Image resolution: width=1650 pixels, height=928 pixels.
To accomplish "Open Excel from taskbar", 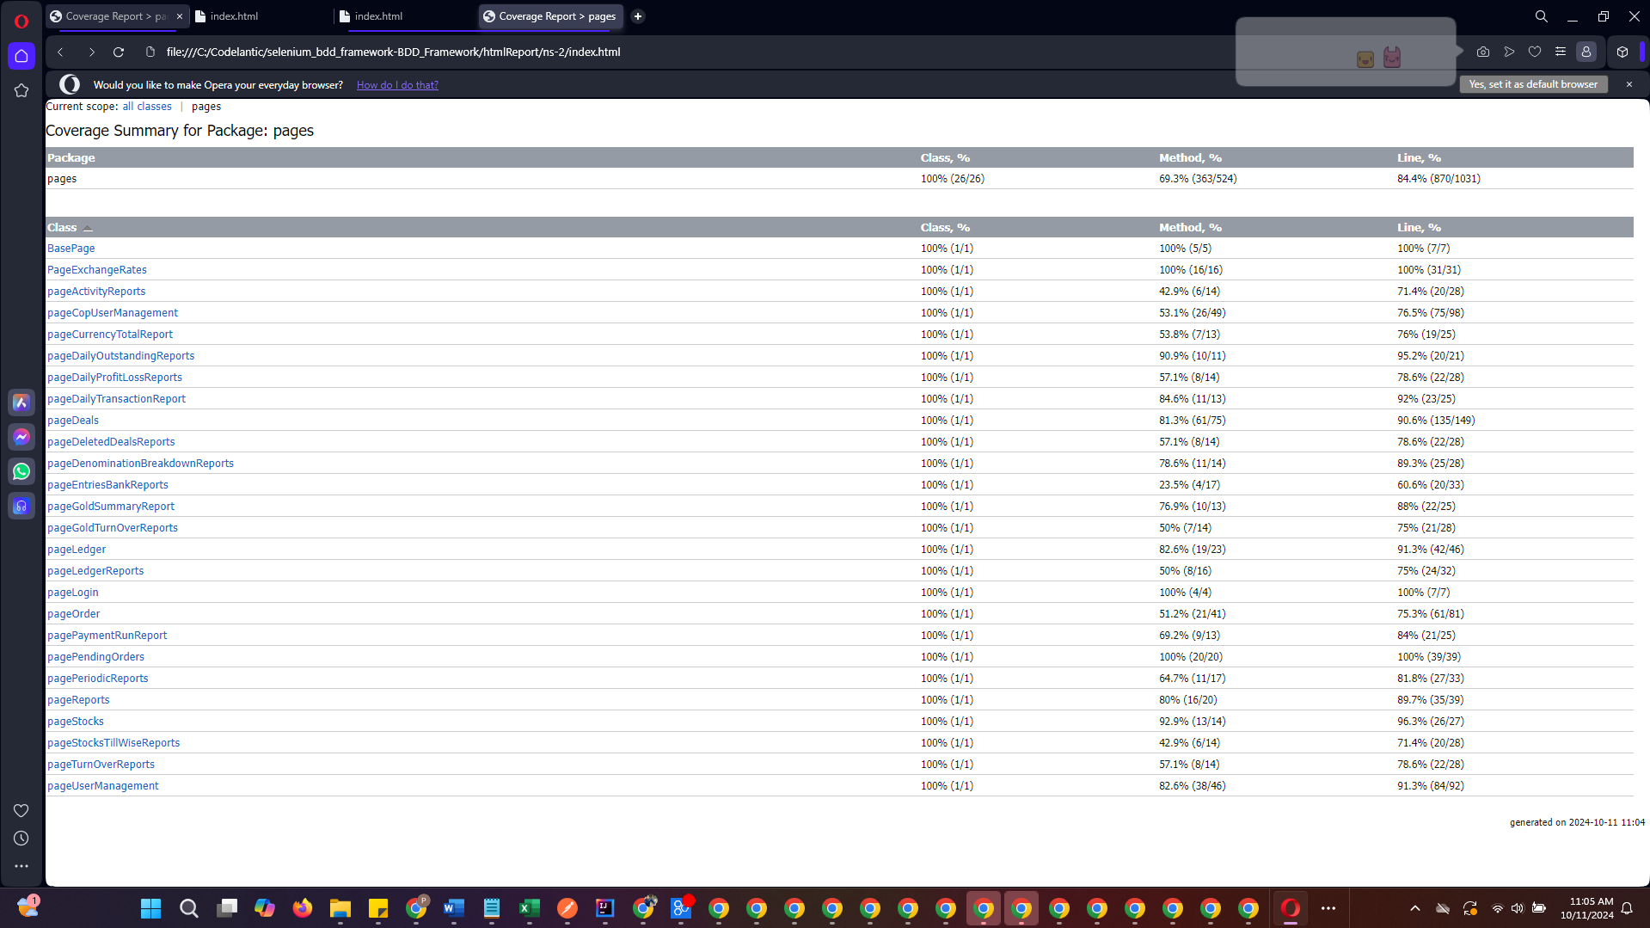I will click(530, 908).
